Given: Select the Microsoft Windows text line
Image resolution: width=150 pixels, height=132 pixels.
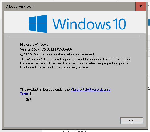Looking at the screenshot, I should [x=34, y=44].
